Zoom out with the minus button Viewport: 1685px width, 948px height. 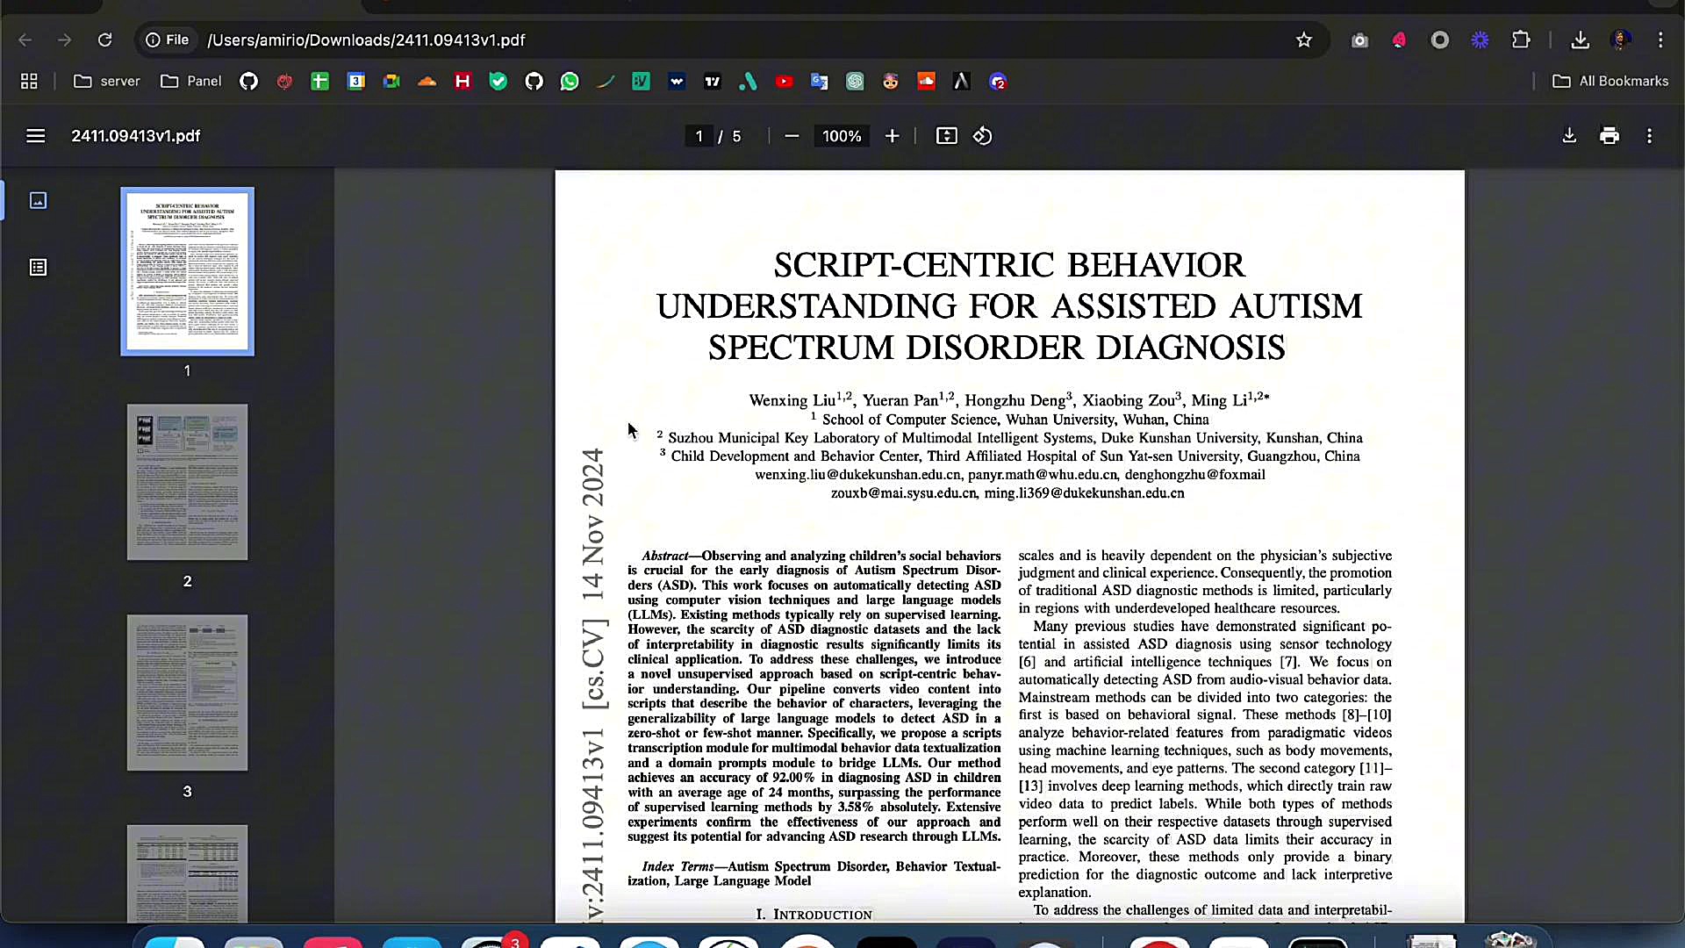tap(792, 136)
